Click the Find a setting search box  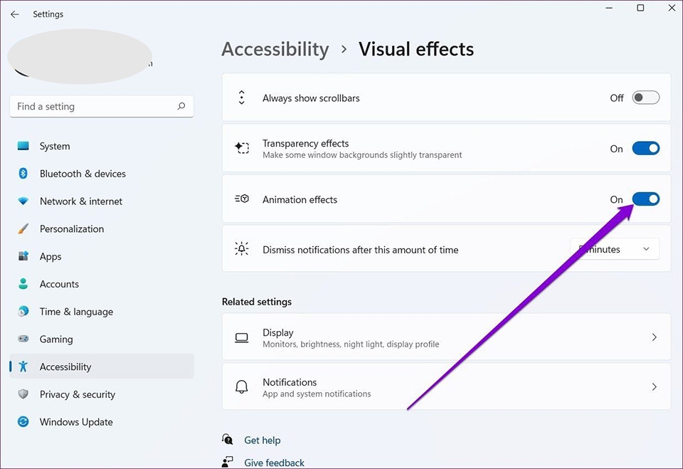pyautogui.click(x=92, y=107)
